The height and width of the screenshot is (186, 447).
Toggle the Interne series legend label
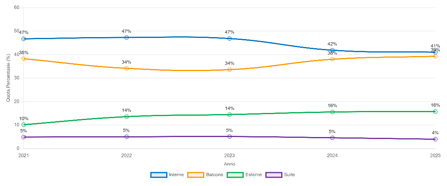(x=176, y=175)
